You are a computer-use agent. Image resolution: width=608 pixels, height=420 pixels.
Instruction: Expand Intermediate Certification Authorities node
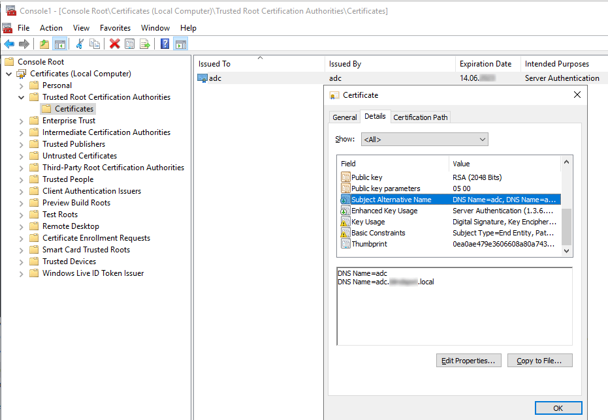click(x=22, y=132)
